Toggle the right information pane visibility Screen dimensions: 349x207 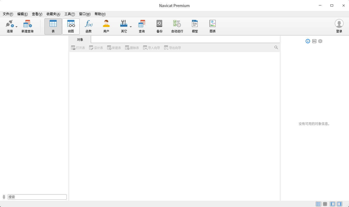coord(339,204)
